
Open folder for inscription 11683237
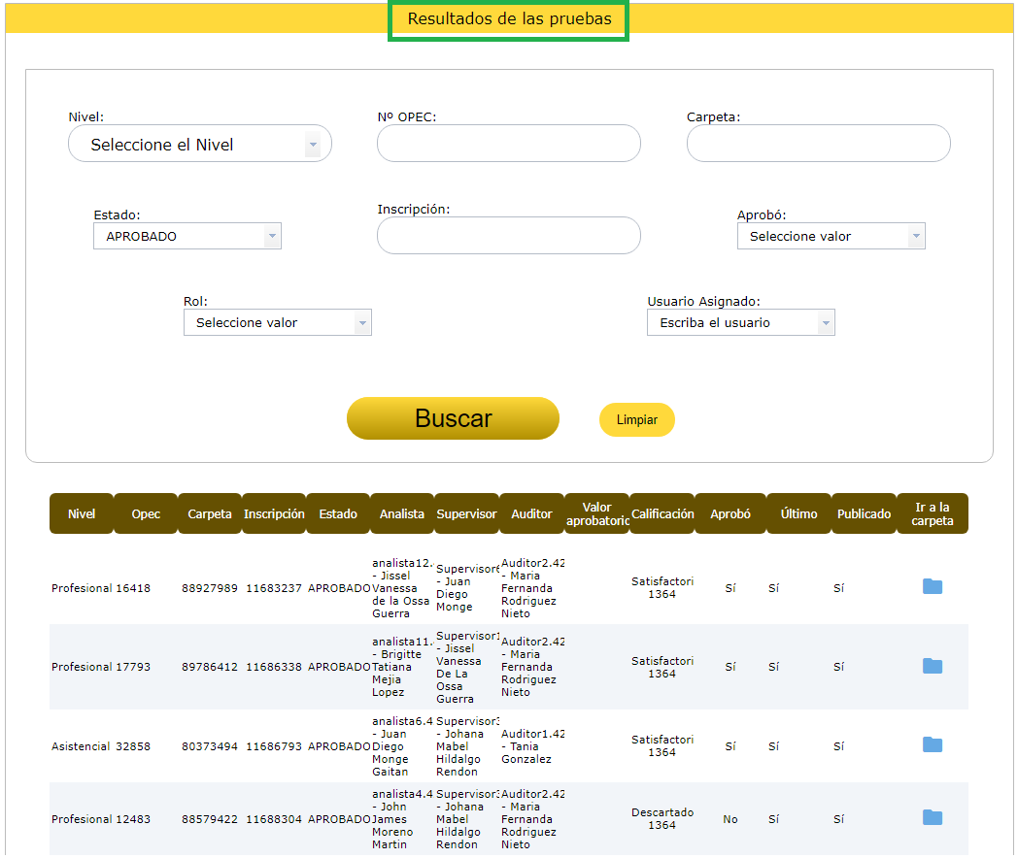pyautogui.click(x=932, y=586)
